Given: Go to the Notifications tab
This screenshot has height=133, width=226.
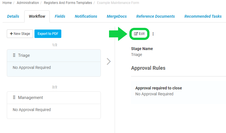Looking at the screenshot, I should click(86, 16).
